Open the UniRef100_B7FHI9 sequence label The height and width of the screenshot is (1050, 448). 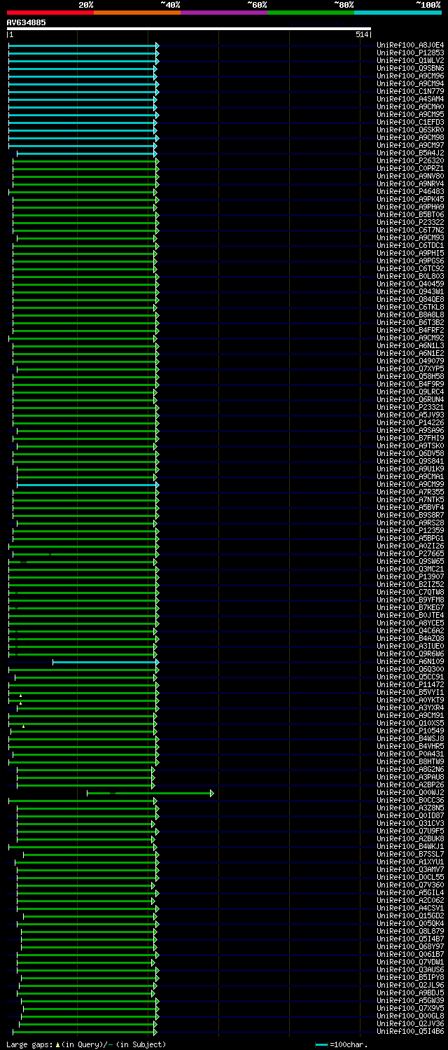click(x=410, y=438)
